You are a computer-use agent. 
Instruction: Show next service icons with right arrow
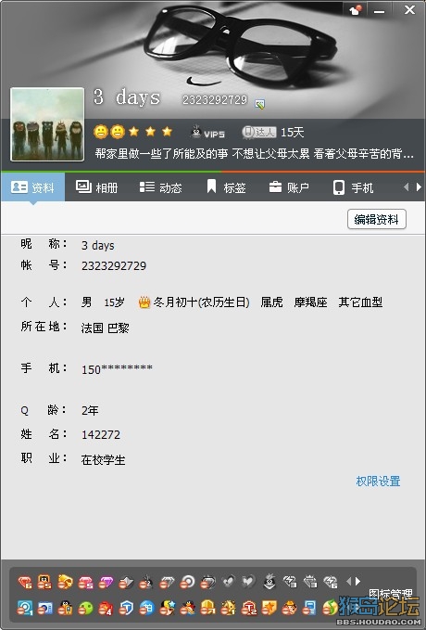tap(358, 581)
